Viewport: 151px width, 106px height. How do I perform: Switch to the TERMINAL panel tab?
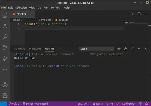(x=20, y=49)
